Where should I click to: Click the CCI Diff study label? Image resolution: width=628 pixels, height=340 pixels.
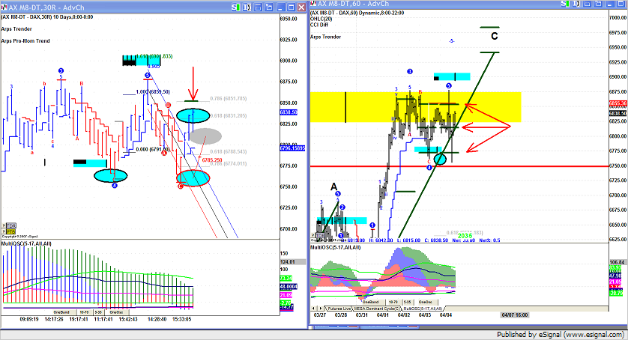coord(320,25)
